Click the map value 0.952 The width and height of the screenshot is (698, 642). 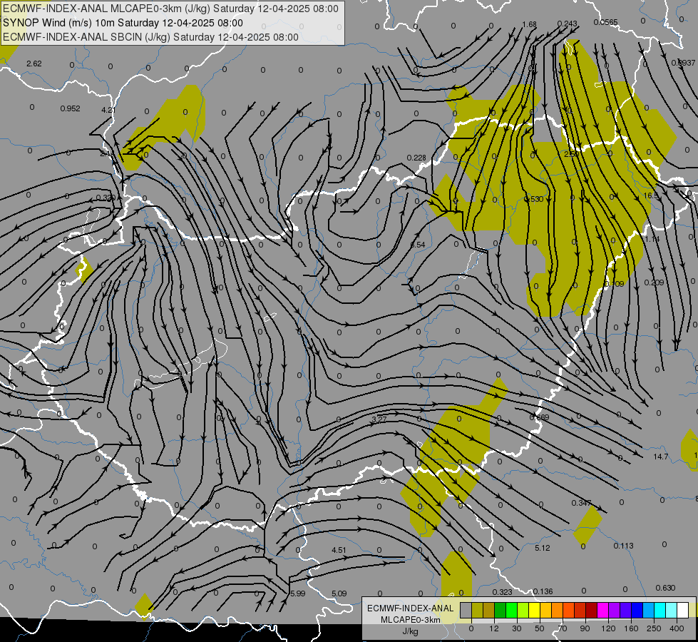(x=70, y=108)
